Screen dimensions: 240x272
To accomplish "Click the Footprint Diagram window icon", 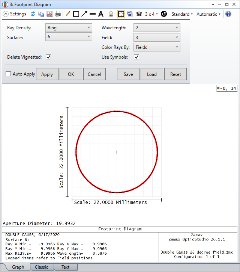I will pyautogui.click(x=5, y=5).
